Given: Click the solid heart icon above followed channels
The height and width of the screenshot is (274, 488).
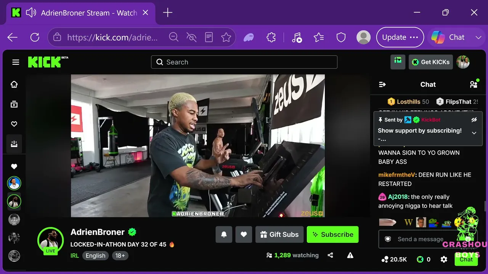Looking at the screenshot, I should click(x=14, y=166).
